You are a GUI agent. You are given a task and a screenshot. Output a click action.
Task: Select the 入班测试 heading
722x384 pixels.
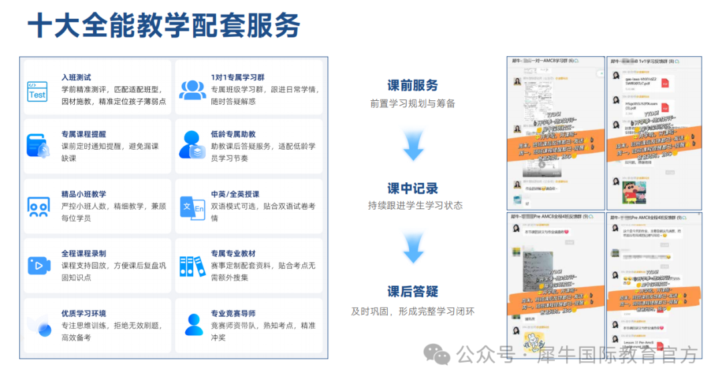76,77
